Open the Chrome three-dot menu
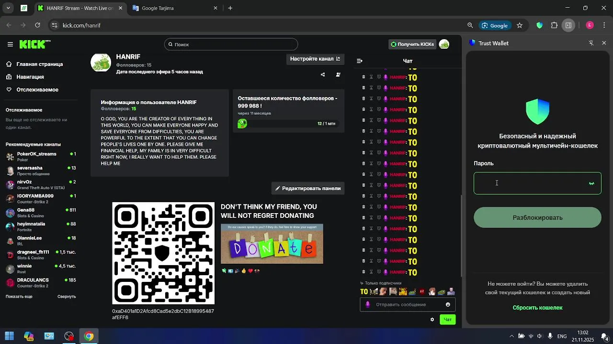613x344 pixels. 604,25
